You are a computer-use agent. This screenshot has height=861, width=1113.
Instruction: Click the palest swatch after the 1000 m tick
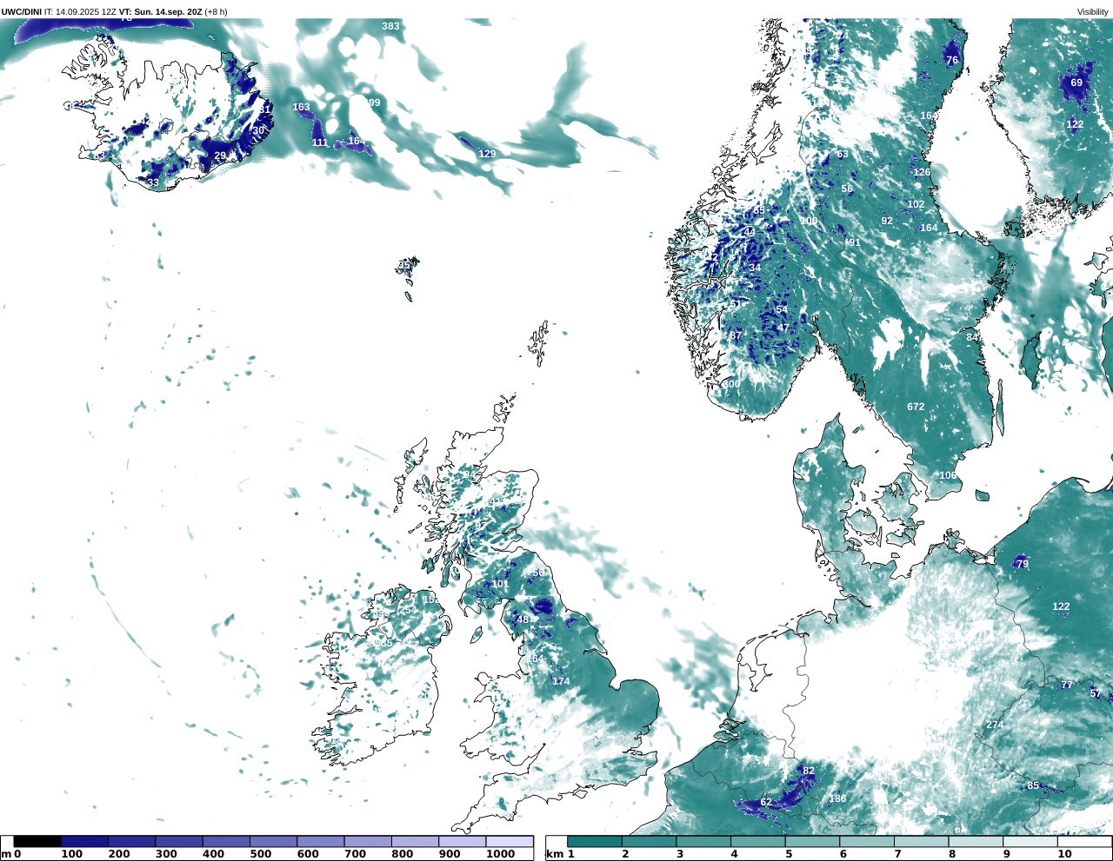(x=509, y=841)
